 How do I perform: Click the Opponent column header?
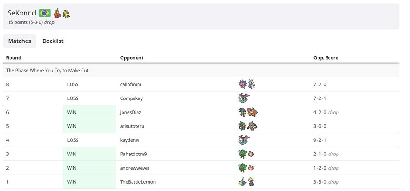coord(132,58)
